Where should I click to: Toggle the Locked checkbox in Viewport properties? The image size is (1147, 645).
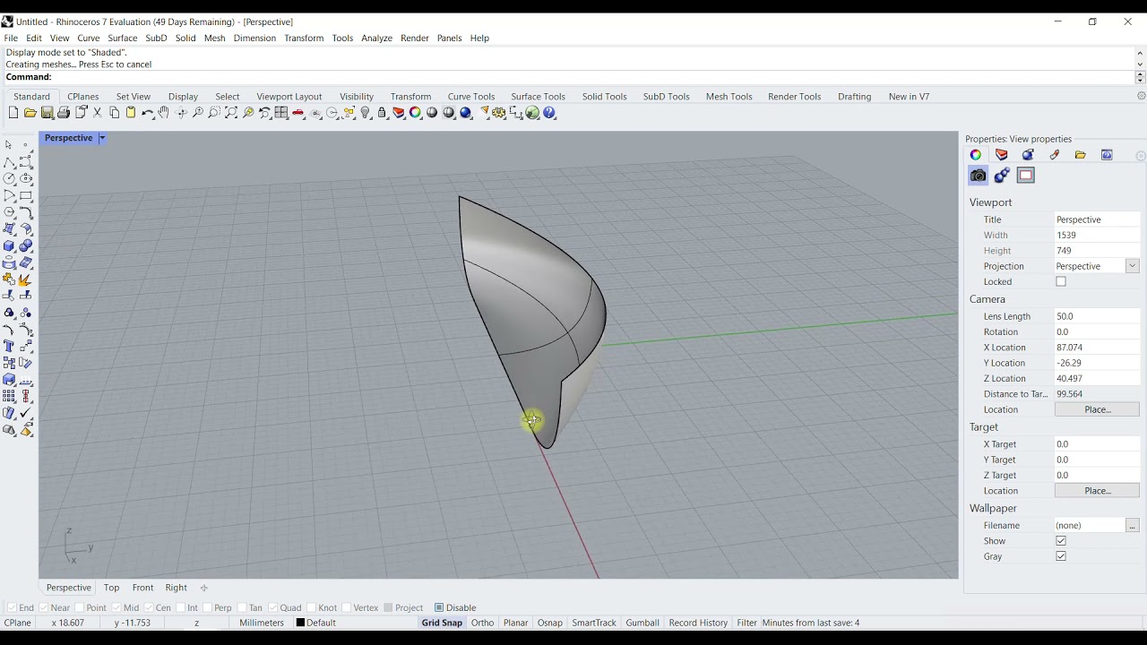1061,281
